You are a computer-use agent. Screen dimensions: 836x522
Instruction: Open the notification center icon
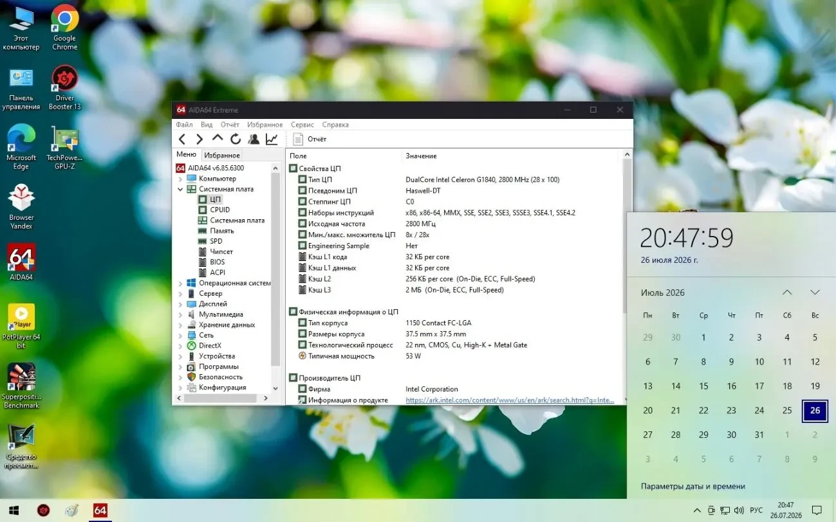[817, 510]
